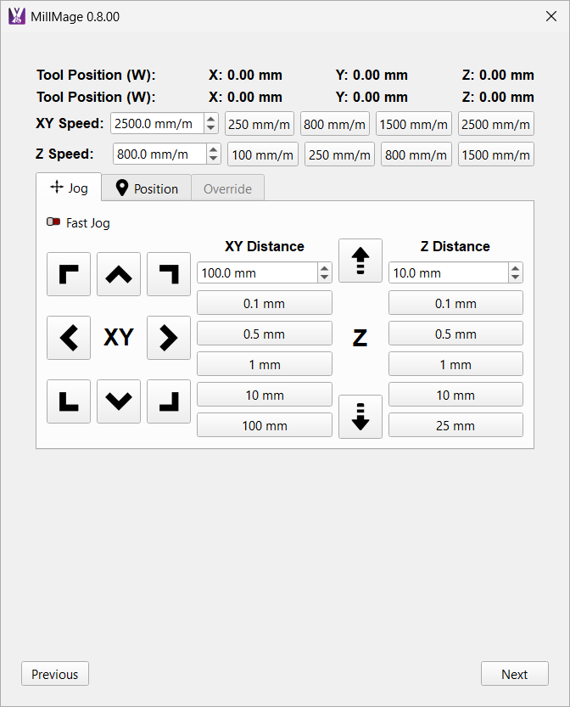Image resolution: width=570 pixels, height=707 pixels.
Task: Jog diagonally to the upper-left corner
Action: click(x=69, y=274)
